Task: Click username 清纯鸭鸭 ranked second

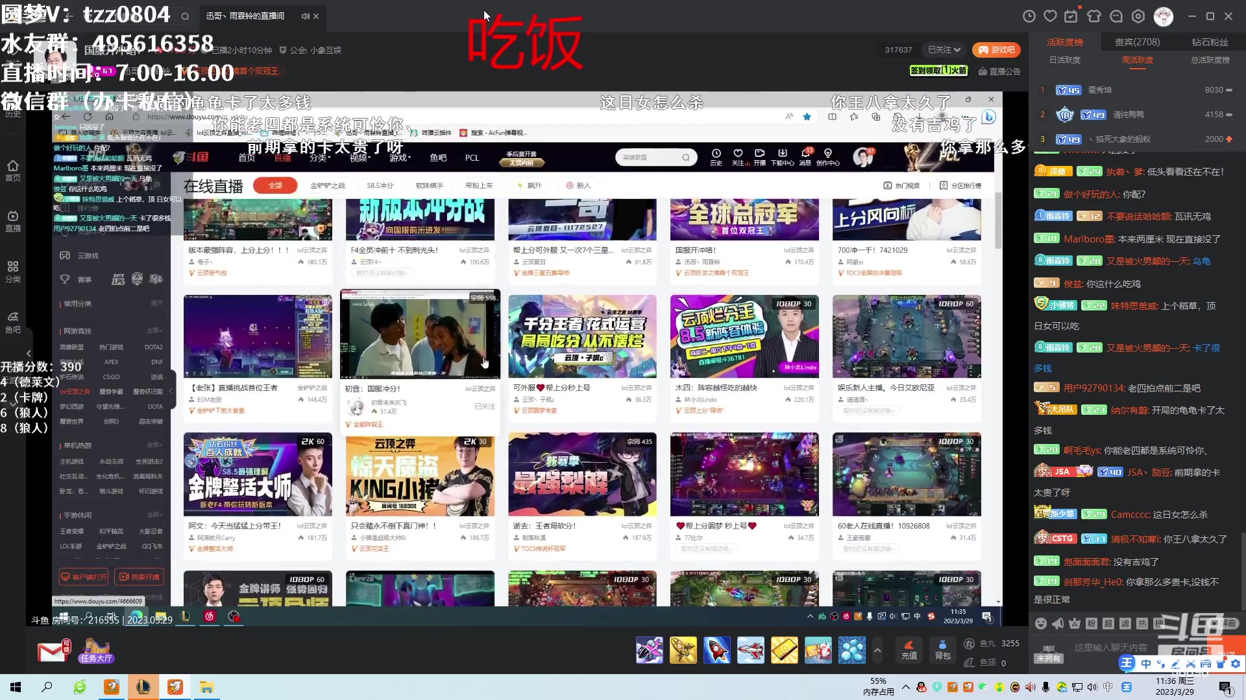Action: pyautogui.click(x=1129, y=115)
